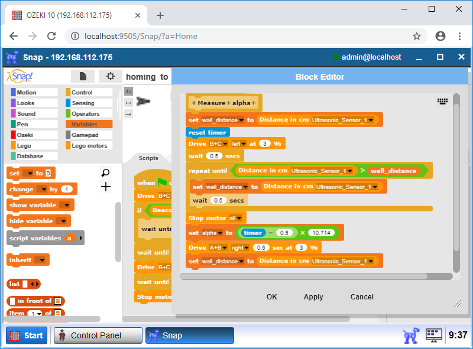Bookmark this page with star icon
Screen dimensions: 473x349
pos(417,36)
